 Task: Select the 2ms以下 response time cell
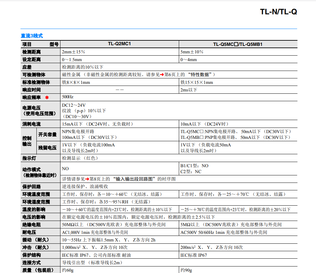(x=189, y=90)
